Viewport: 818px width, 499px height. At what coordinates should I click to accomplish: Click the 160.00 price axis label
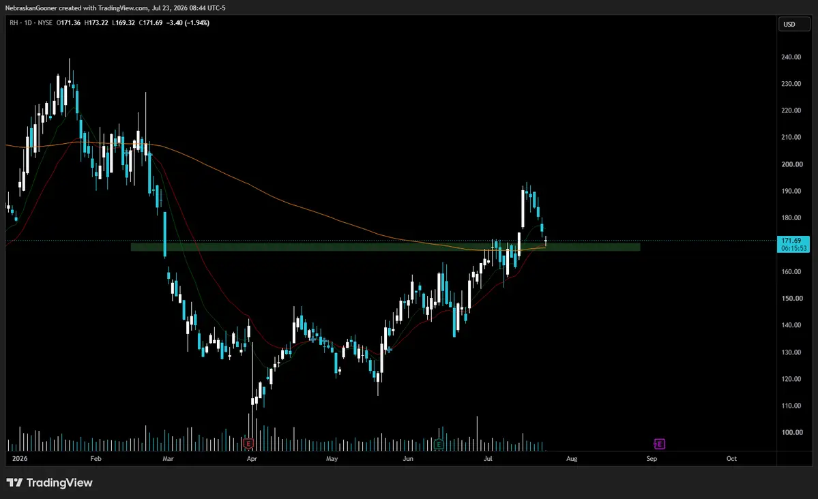[x=791, y=272]
